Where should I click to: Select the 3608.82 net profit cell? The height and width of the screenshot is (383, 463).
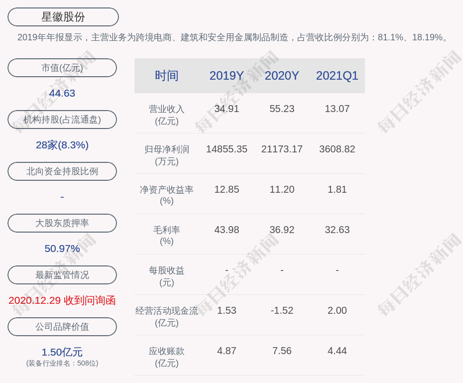(337, 149)
